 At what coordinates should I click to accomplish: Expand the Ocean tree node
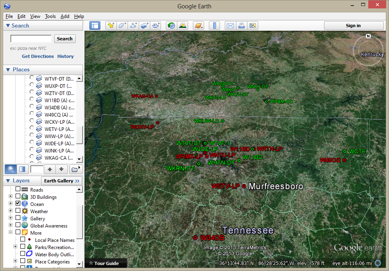pyautogui.click(x=10, y=204)
